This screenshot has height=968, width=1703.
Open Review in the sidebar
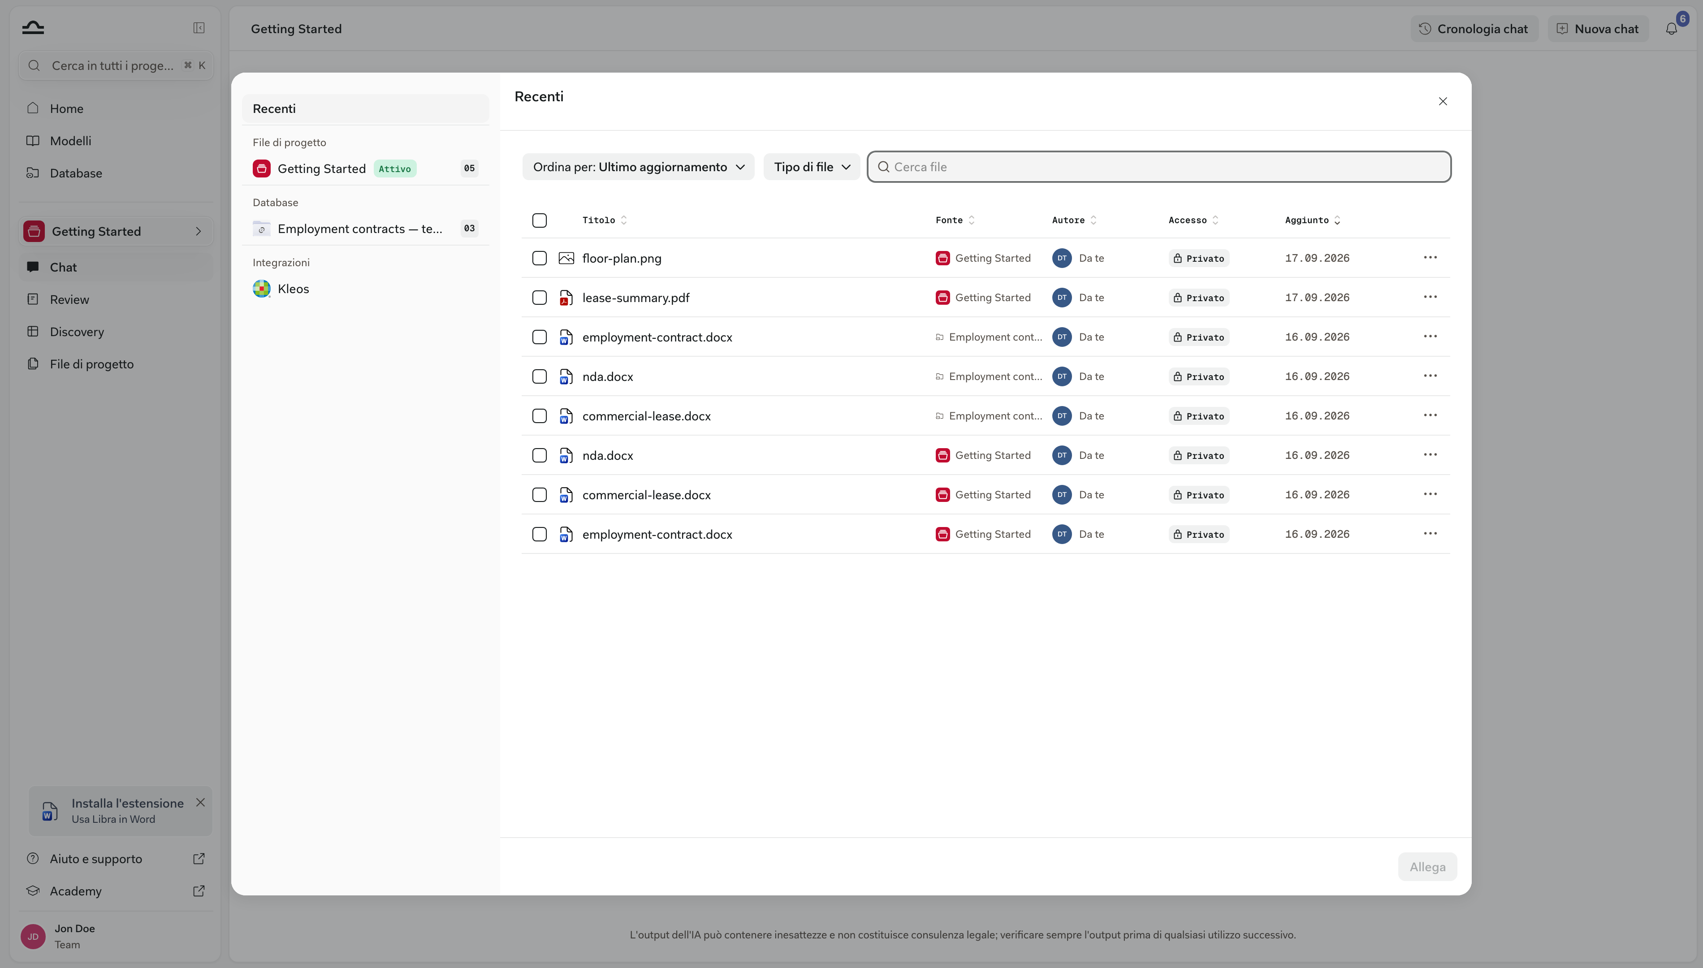(116, 299)
